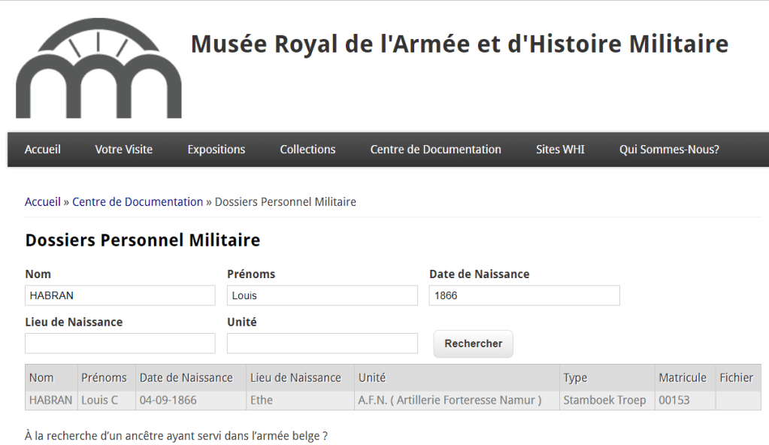The width and height of the screenshot is (769, 445).
Task: Focus the Nom input field
Action: [120, 295]
